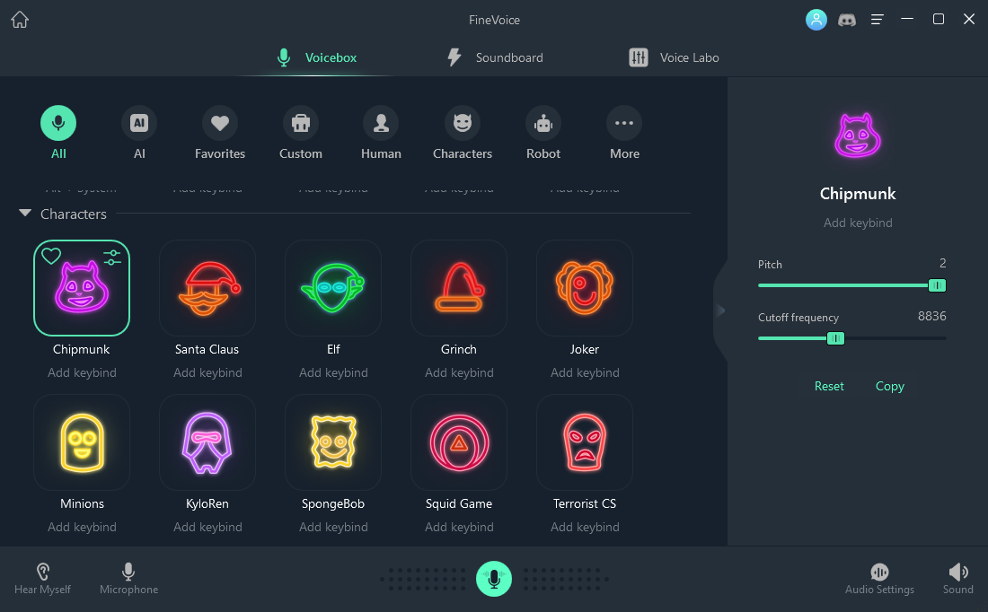Go to the home screen icon
Image resolution: width=988 pixels, height=612 pixels.
pos(20,20)
